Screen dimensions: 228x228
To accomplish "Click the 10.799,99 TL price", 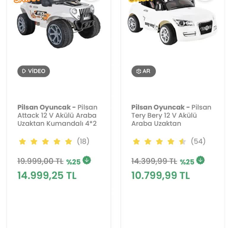I will pos(161,175).
